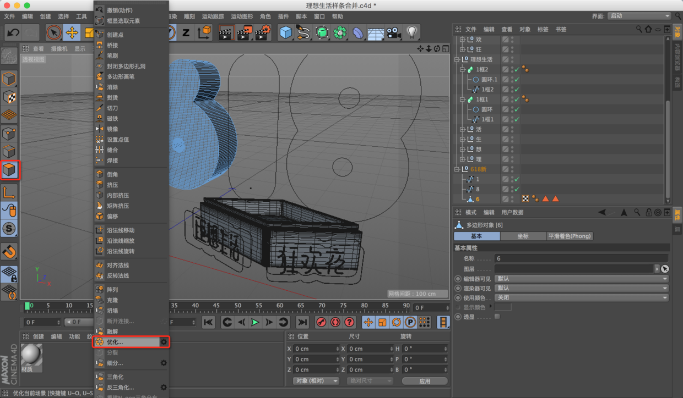Add a camera from the toolbar

pyautogui.click(x=393, y=32)
